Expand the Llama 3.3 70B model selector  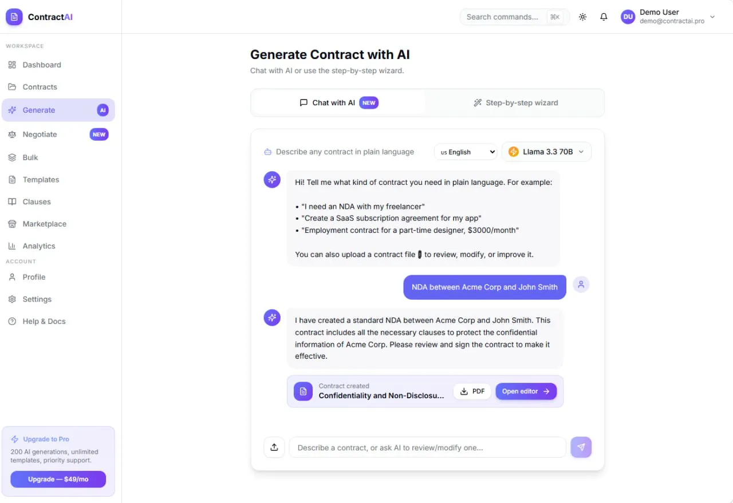[546, 152]
